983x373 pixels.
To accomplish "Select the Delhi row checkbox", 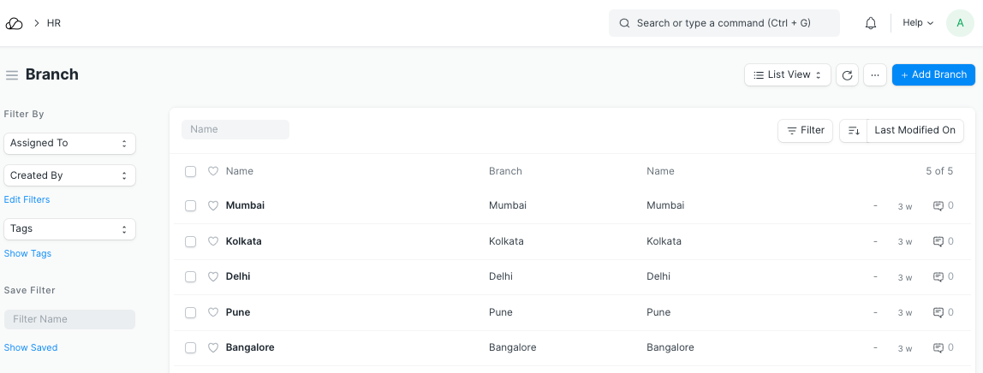I will tap(191, 276).
